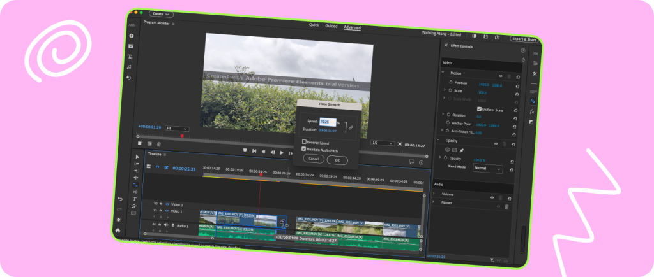This screenshot has width=654, height=277.
Task: Uncheck the Uniform Scale checkbox
Action: point(479,109)
